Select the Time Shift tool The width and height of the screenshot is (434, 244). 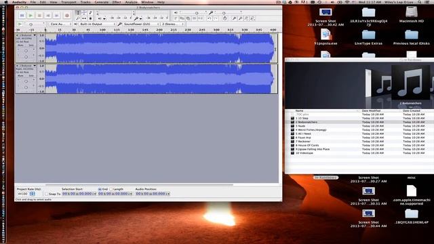pyautogui.click(x=84, y=18)
